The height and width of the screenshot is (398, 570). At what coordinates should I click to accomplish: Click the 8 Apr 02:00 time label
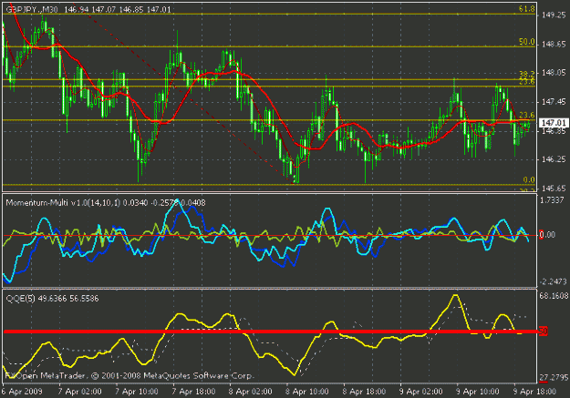[251, 392]
